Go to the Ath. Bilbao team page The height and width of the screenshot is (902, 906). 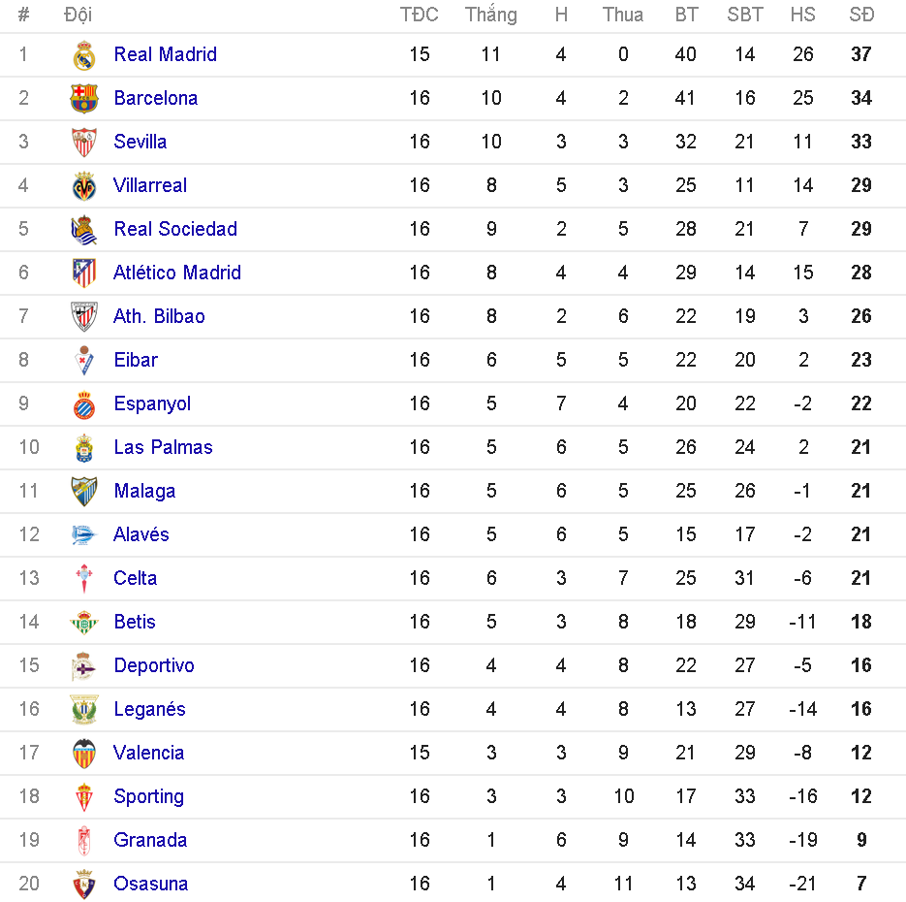click(x=159, y=316)
